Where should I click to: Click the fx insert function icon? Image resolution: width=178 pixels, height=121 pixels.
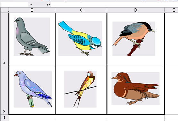48,4
